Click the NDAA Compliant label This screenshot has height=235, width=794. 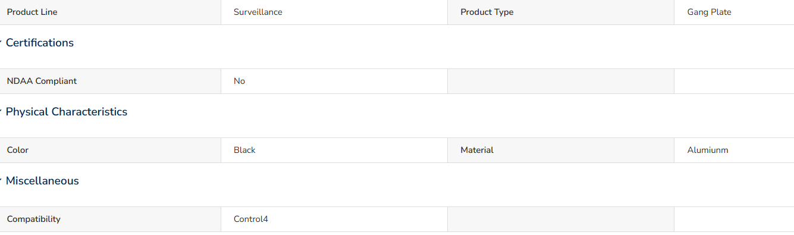coord(42,82)
